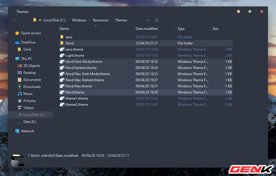Navigate to Resources in the breadcrumb path

101,20
